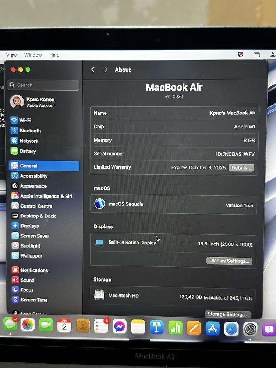276x368 pixels.
Task: Open Wi-Fi settings in sidebar
Action: coord(44,120)
